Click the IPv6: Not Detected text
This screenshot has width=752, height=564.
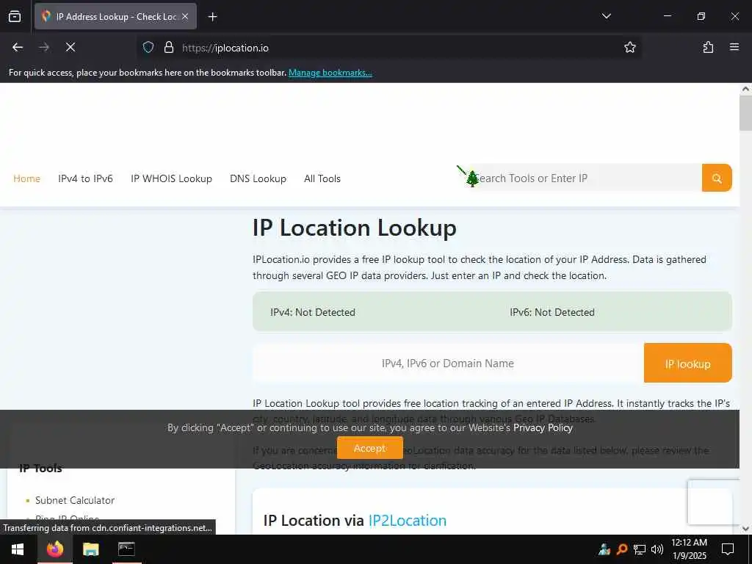click(552, 312)
